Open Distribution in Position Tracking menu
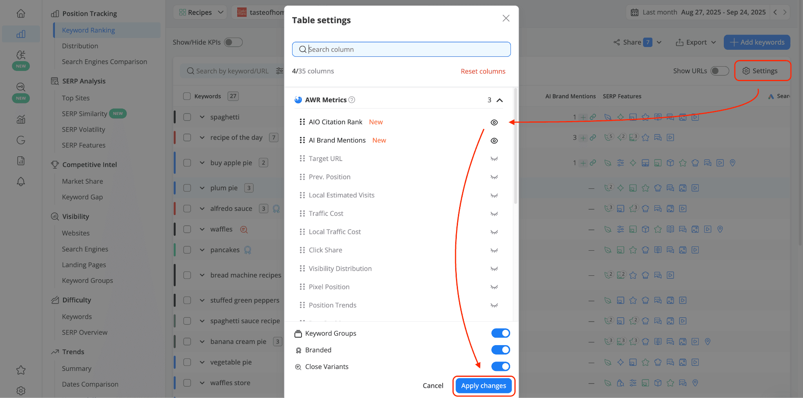 click(x=80, y=46)
